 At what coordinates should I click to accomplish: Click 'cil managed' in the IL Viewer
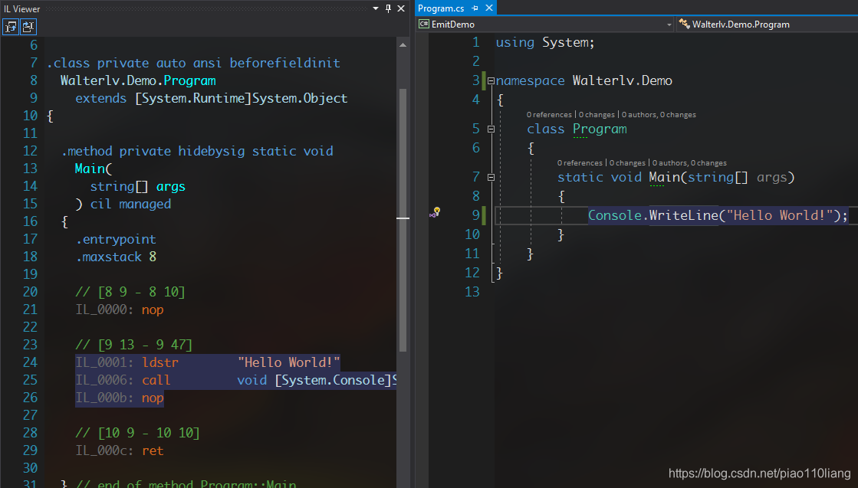[130, 205]
